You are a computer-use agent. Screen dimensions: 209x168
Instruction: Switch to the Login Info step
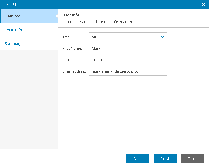click(x=13, y=30)
